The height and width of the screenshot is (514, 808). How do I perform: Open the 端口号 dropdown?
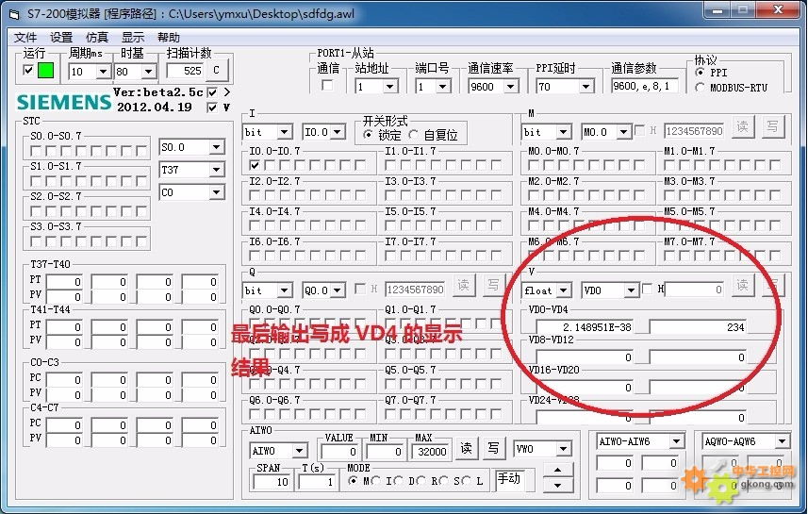point(442,86)
